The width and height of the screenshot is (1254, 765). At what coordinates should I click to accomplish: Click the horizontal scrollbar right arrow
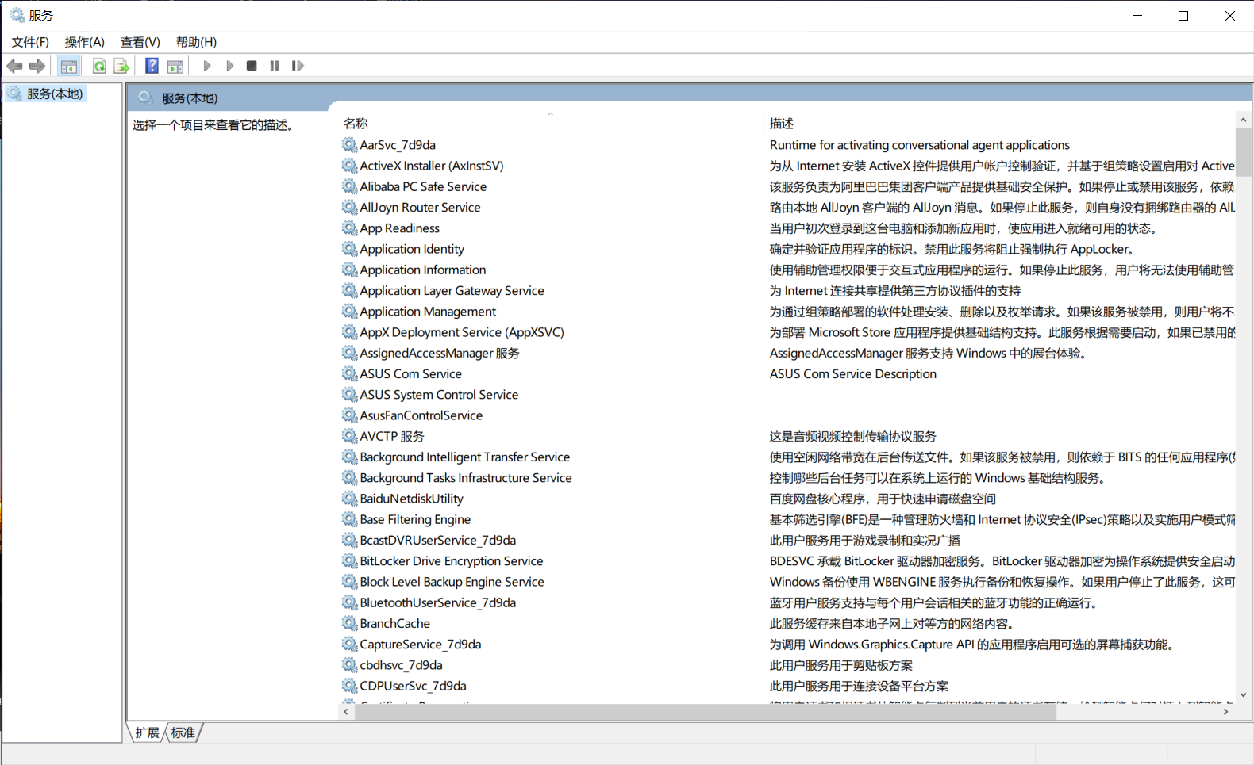pyautogui.click(x=1226, y=712)
